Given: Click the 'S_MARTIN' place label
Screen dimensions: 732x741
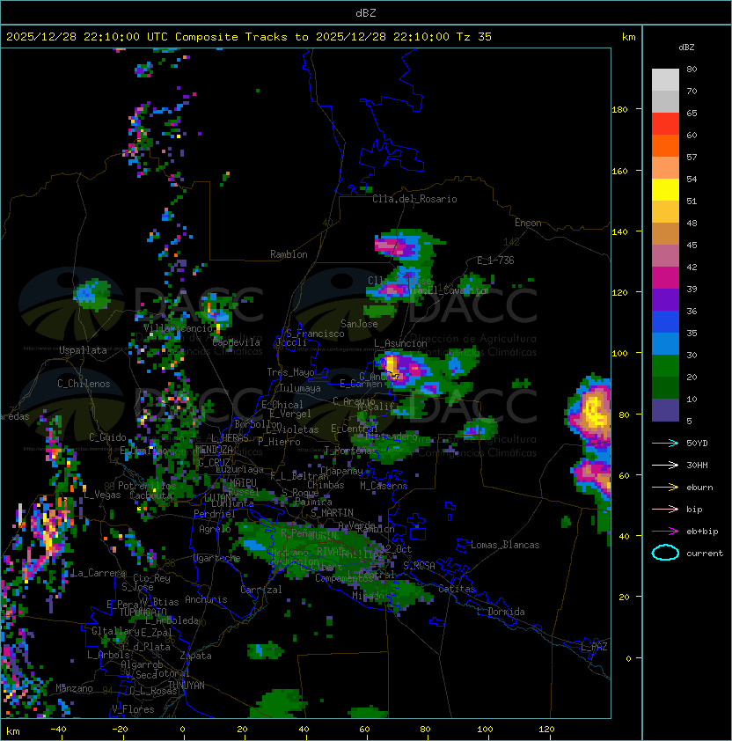Looking at the screenshot, I should pos(333,513).
